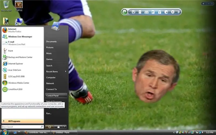The width and height of the screenshot is (216, 135).
Task: Click the Start Search magnifier icon
Action: (42, 127)
